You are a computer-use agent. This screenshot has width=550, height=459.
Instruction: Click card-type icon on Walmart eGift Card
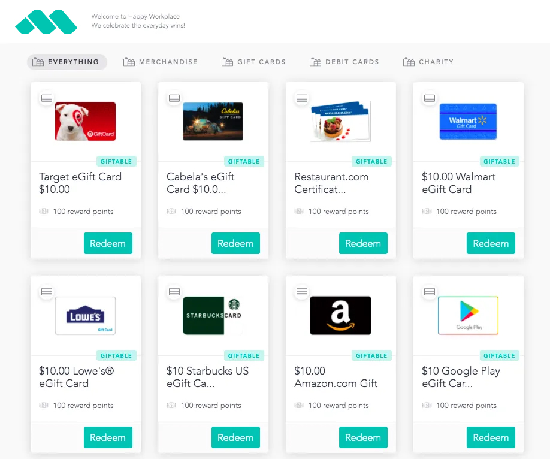click(x=430, y=98)
